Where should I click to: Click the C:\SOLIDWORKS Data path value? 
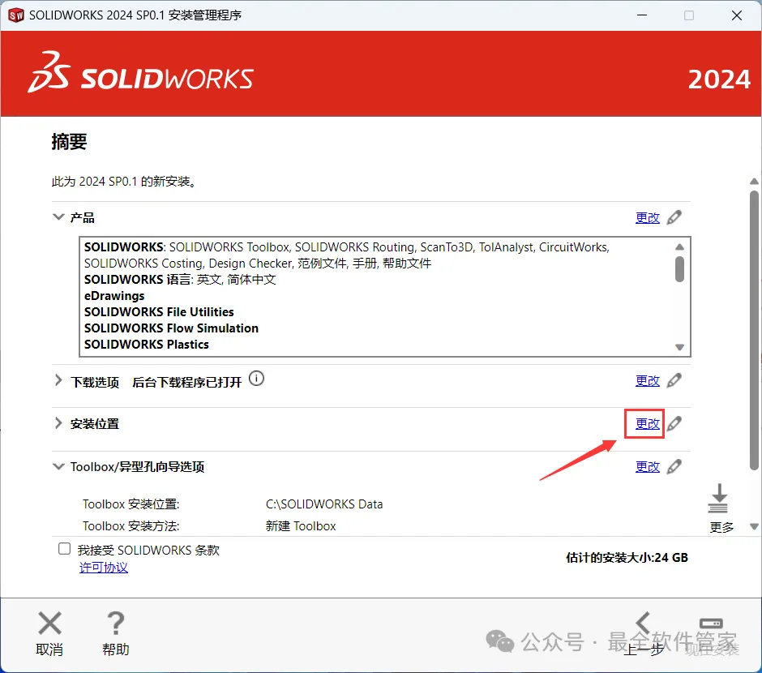coord(324,504)
